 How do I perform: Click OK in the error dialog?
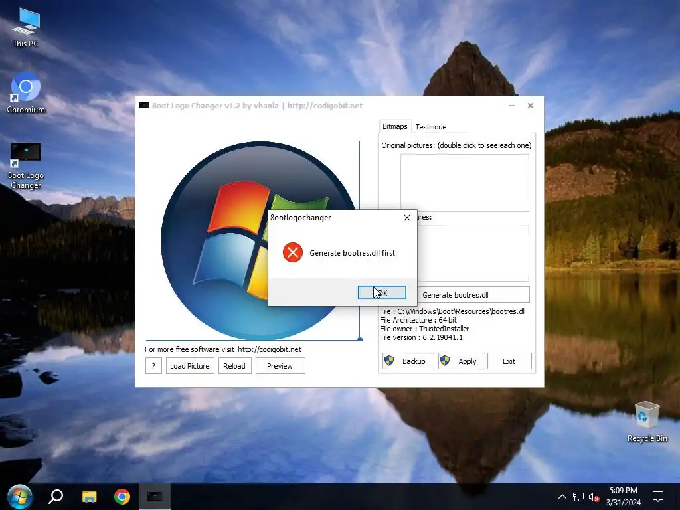[x=382, y=293]
